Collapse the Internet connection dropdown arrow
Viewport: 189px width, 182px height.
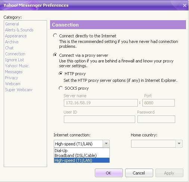coord(106,144)
